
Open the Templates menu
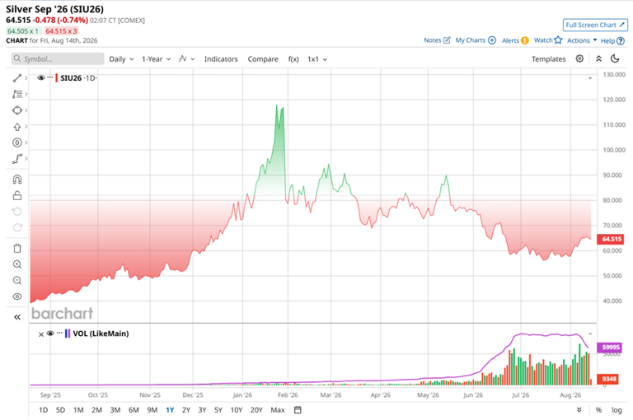pos(548,59)
